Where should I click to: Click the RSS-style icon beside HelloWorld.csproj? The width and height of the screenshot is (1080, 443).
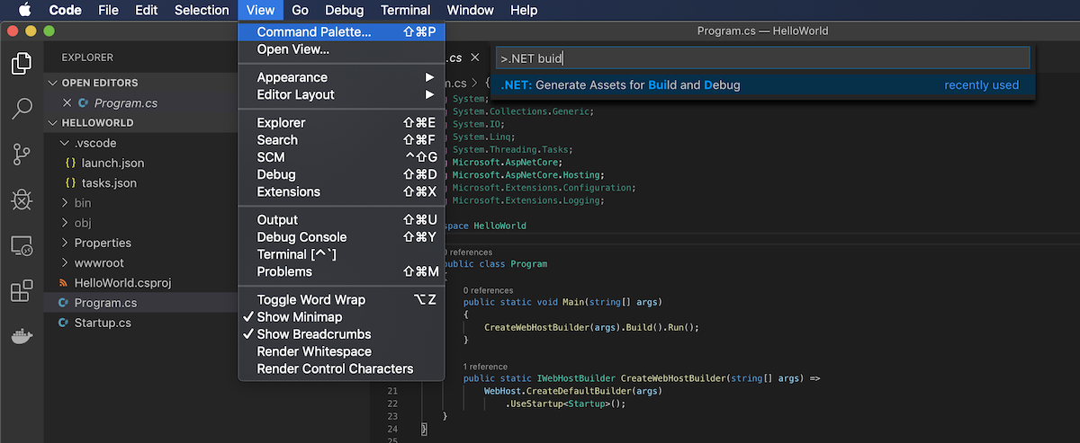[63, 283]
